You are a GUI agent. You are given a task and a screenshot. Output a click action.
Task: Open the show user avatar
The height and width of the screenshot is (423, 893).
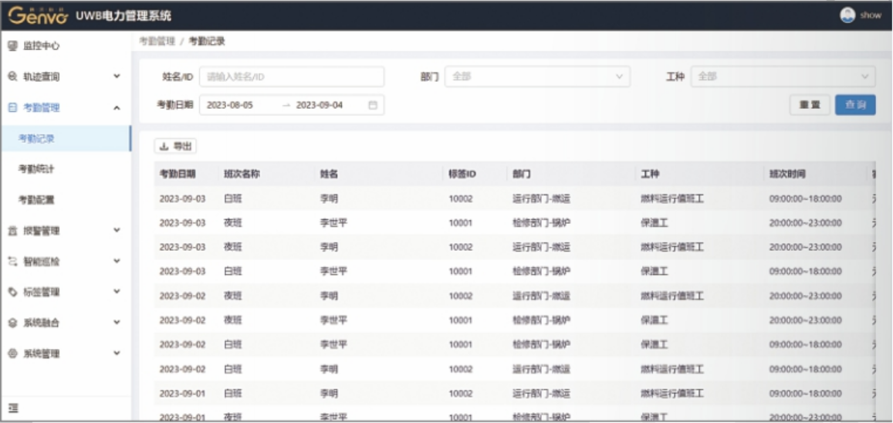point(847,15)
